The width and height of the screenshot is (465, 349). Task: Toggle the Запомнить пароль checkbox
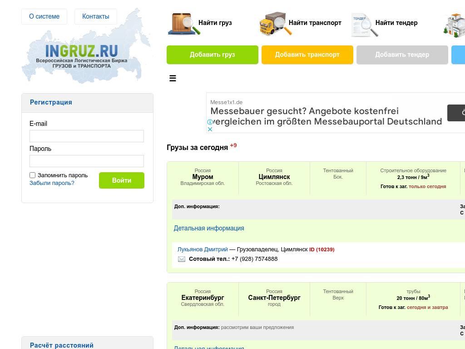click(33, 175)
